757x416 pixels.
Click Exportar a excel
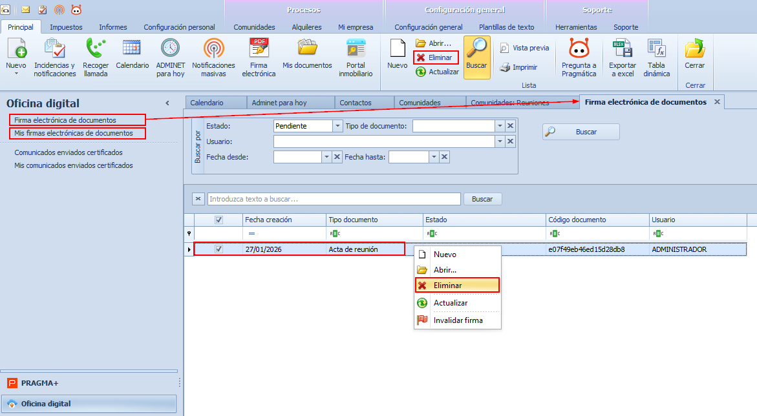pyautogui.click(x=623, y=57)
